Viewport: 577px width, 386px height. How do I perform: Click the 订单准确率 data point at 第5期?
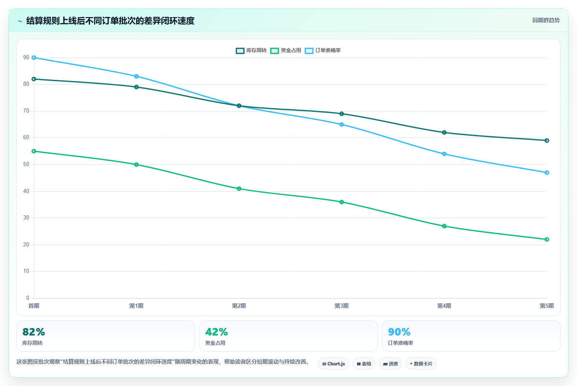(547, 172)
